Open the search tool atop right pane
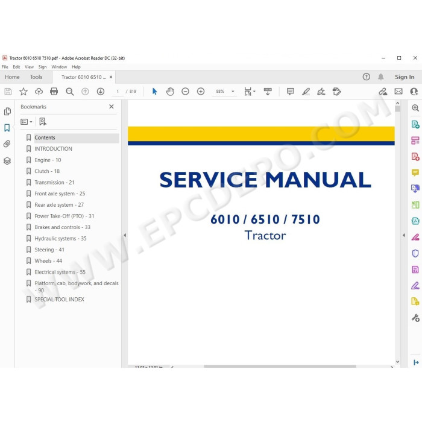 click(x=415, y=108)
